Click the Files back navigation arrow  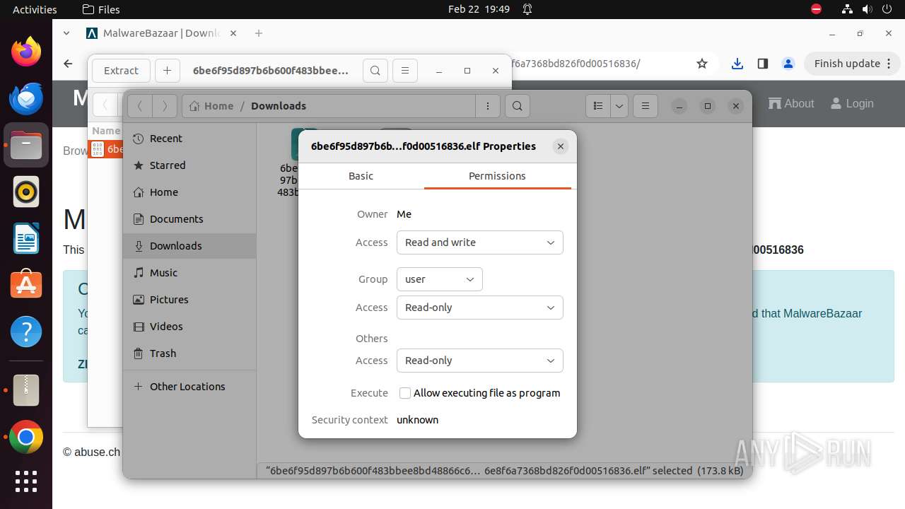point(140,106)
